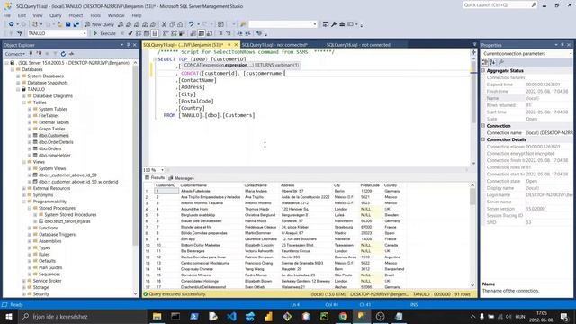Comment out the selected lines icon
The height and width of the screenshot is (324, 576).
click(220, 33)
